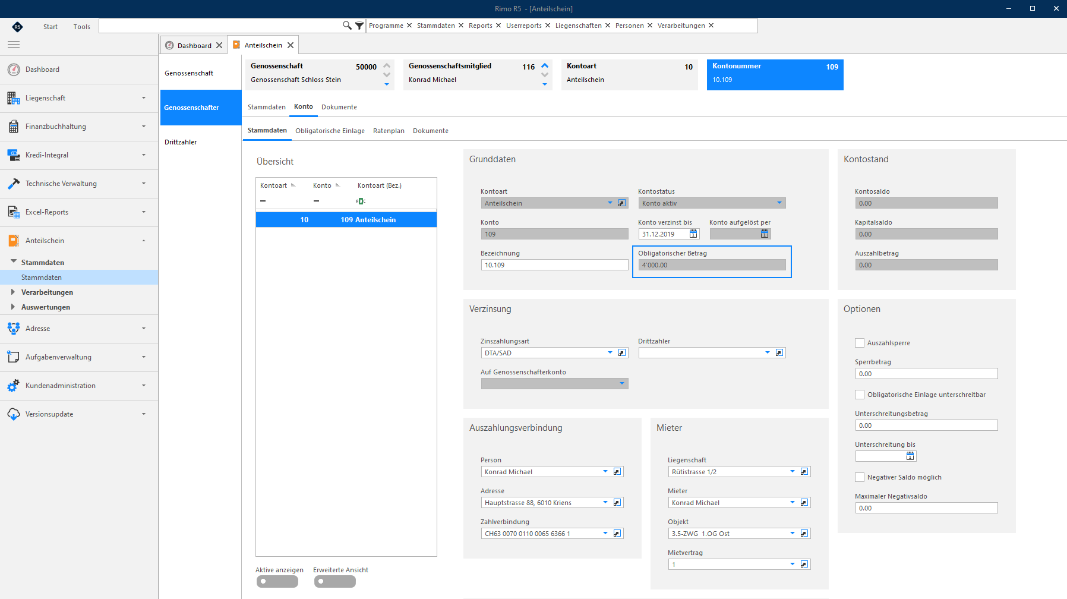Image resolution: width=1067 pixels, height=599 pixels.
Task: Open the Zinszahlungsart dropdown arrow
Action: click(x=610, y=353)
